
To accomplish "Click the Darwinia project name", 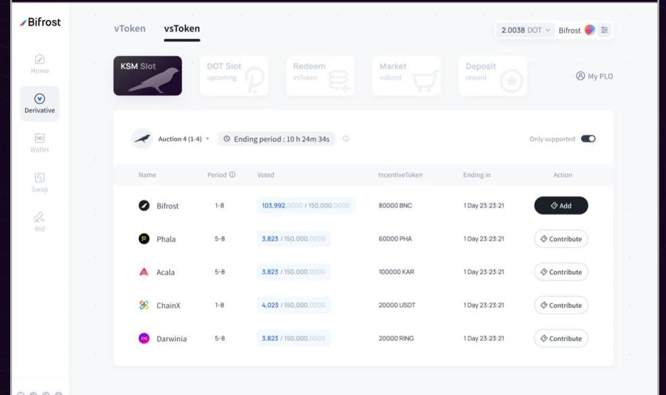I will click(x=171, y=338).
